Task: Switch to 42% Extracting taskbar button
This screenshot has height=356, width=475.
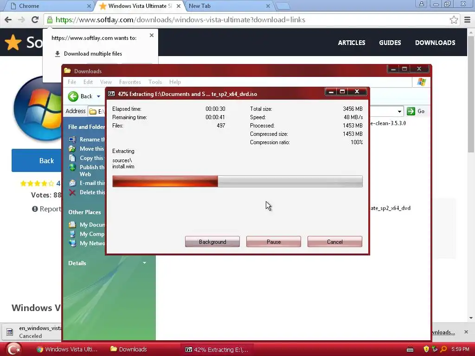Action: click(217, 350)
